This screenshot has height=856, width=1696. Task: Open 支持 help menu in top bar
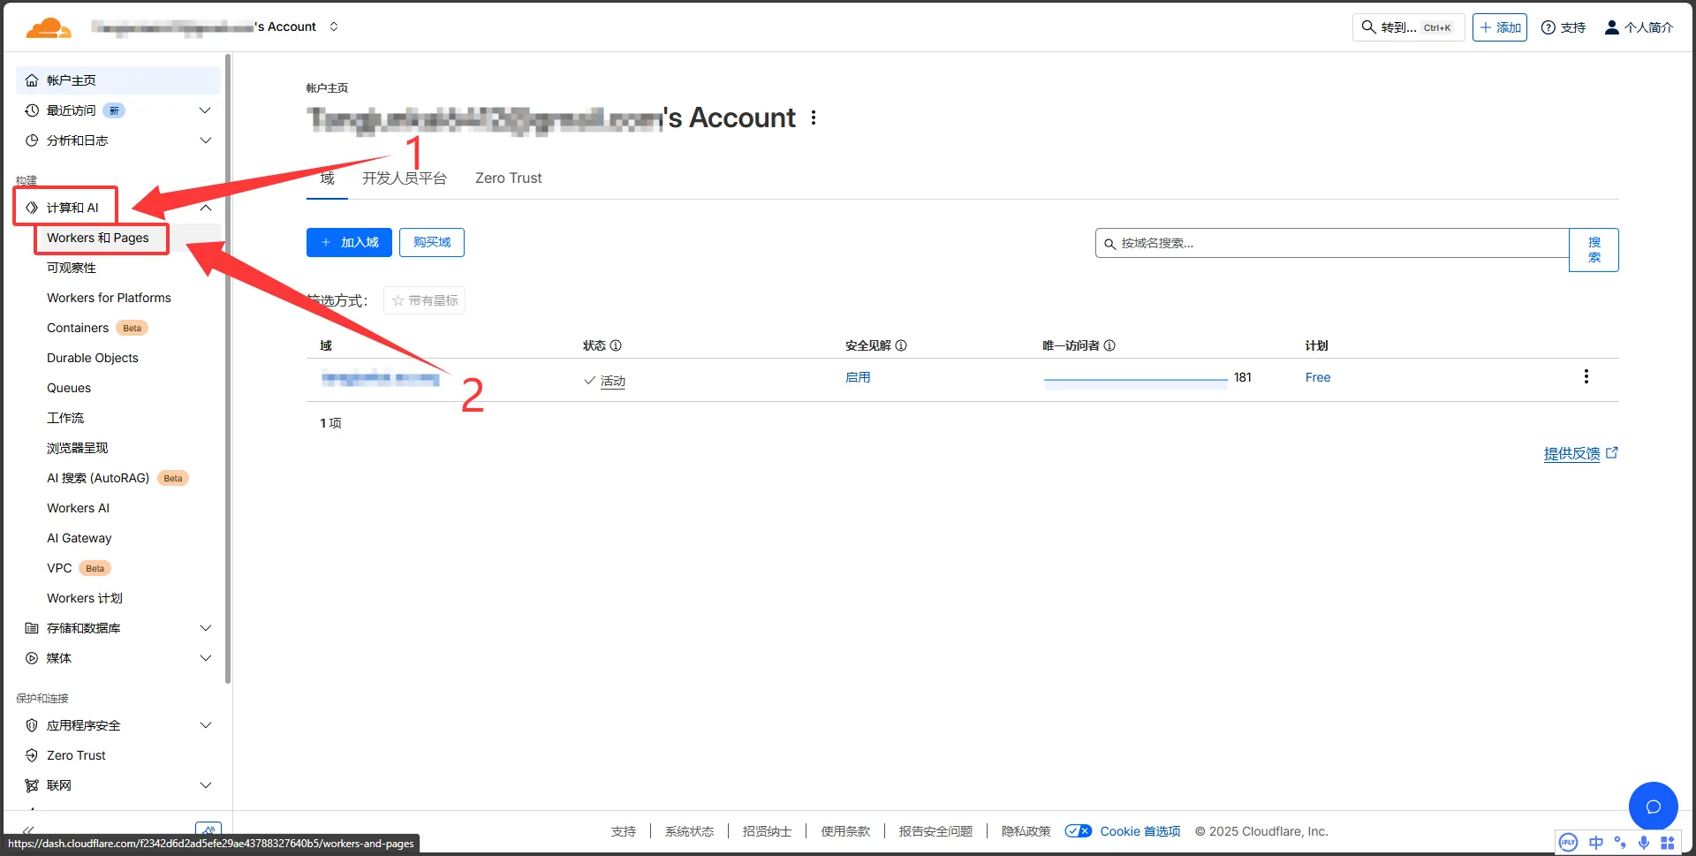(x=1563, y=27)
